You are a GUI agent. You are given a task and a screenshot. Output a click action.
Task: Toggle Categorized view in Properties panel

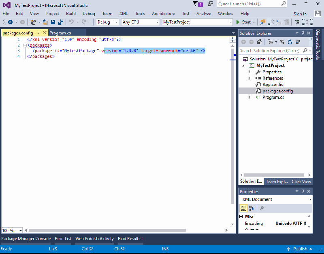tap(243, 208)
